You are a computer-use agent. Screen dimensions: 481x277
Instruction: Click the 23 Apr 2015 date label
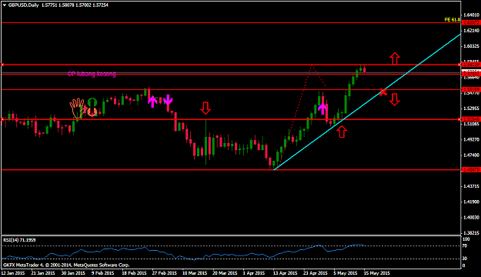click(x=316, y=272)
